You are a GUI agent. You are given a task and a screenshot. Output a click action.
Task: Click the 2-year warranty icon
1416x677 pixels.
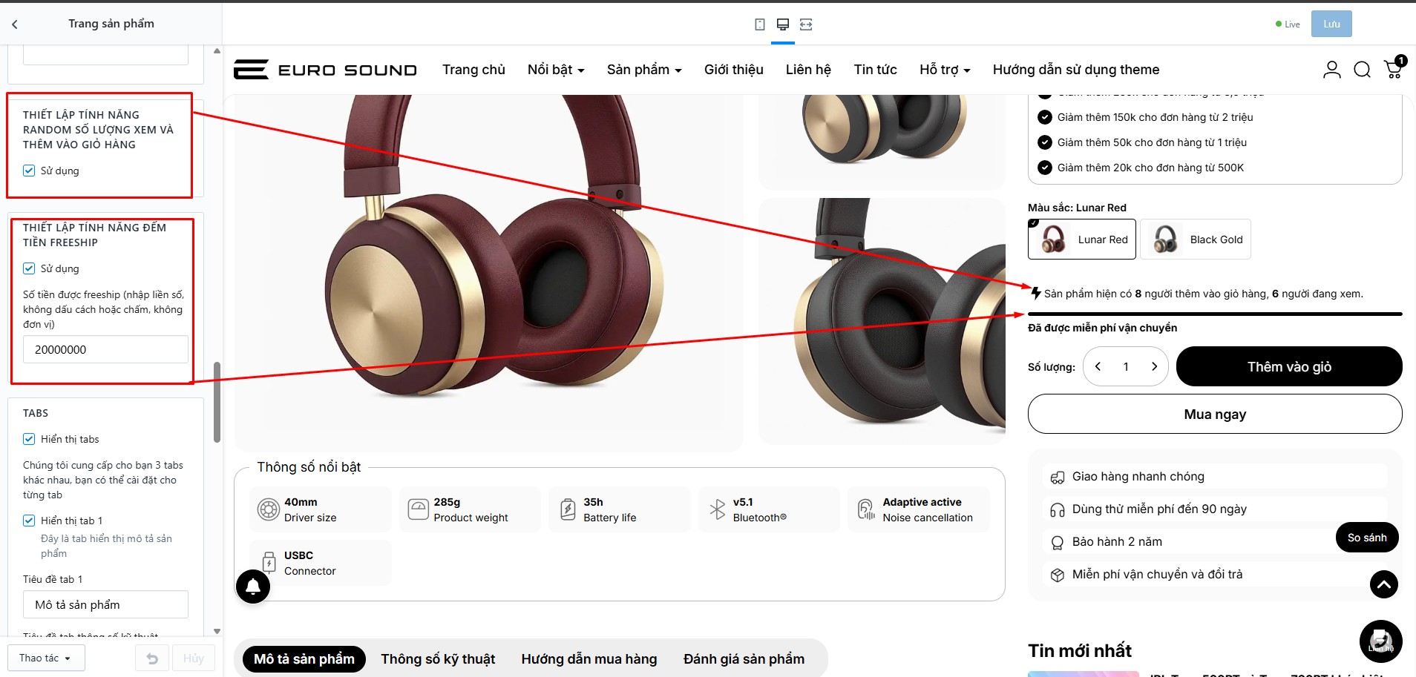1058,543
